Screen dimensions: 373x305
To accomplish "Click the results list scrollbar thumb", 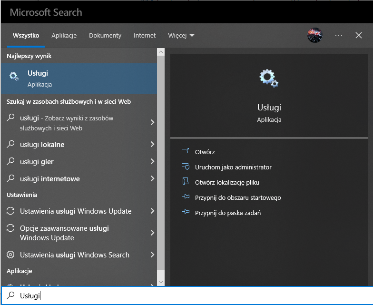I will (161, 163).
